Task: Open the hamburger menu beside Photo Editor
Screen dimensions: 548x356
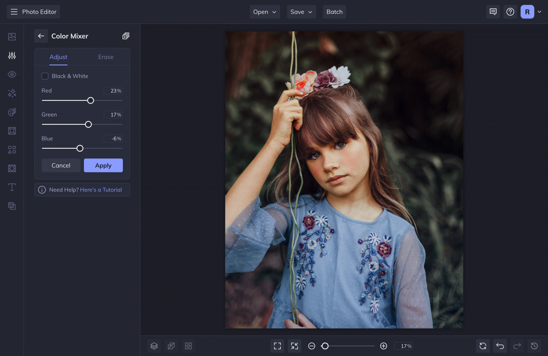Action: click(x=14, y=12)
